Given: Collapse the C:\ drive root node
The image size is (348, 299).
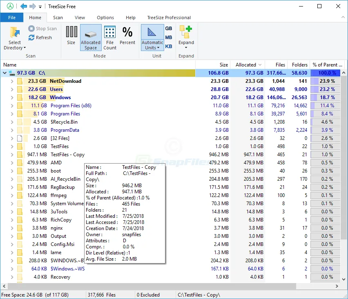Looking at the screenshot, I should [x=4, y=73].
